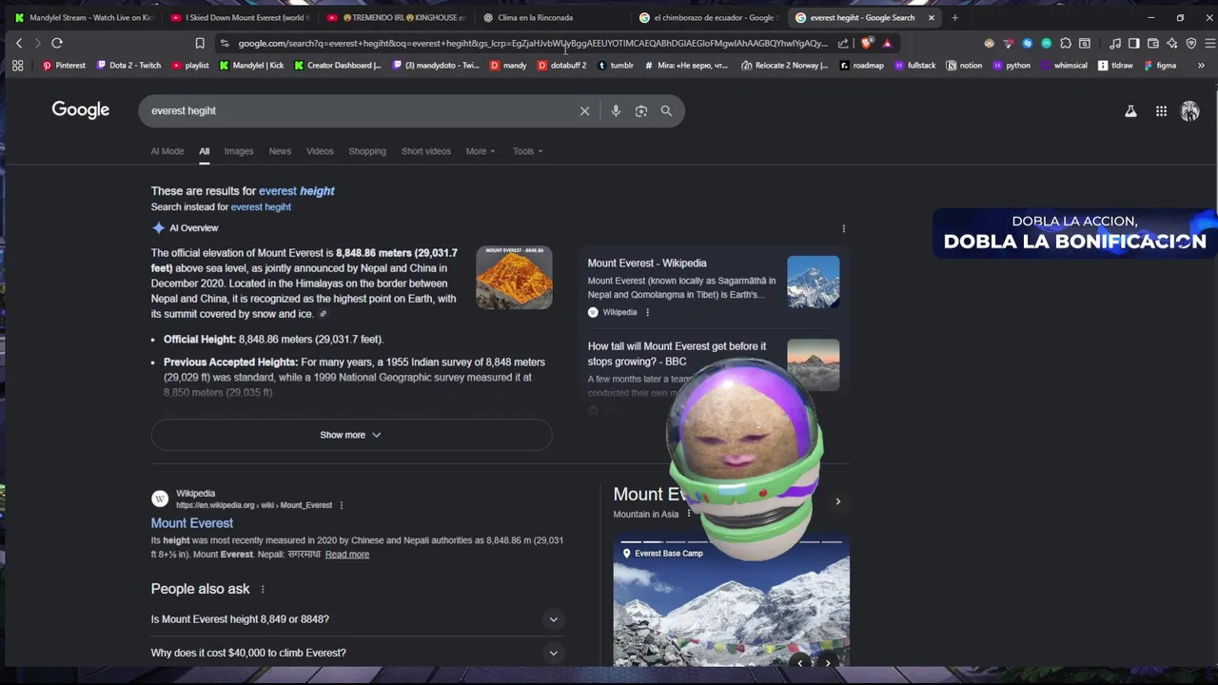
Task: Clear the search box with the X
Action: [584, 111]
